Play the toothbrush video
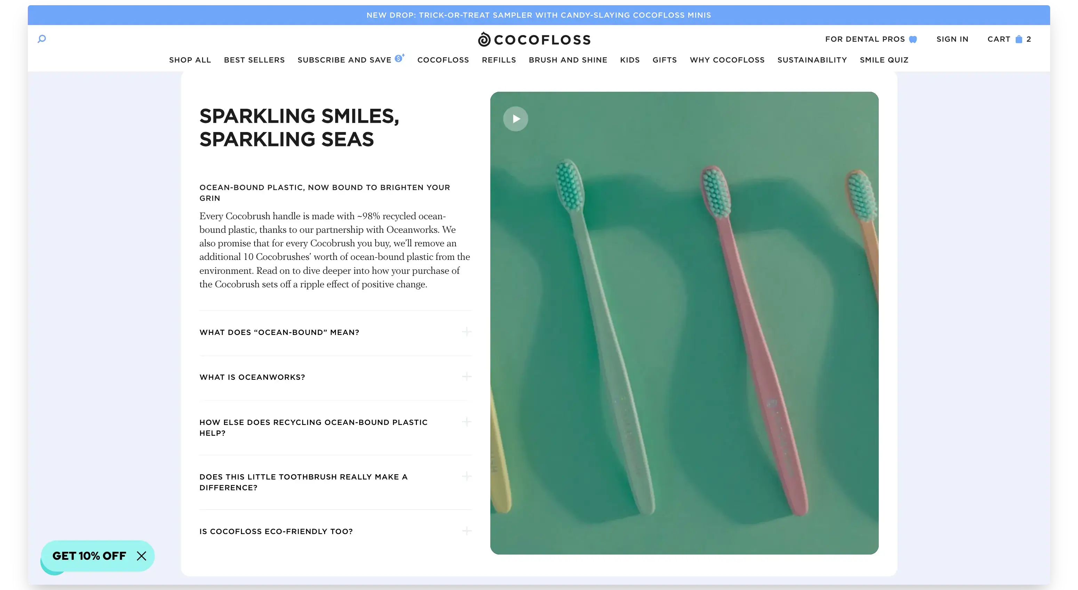 (515, 119)
